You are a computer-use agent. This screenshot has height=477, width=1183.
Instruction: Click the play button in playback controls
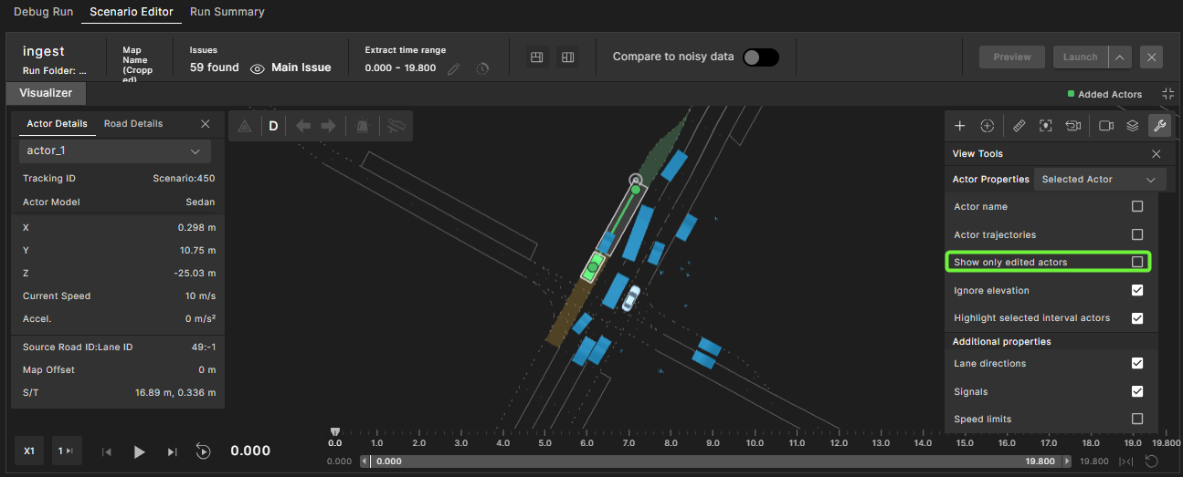(140, 451)
